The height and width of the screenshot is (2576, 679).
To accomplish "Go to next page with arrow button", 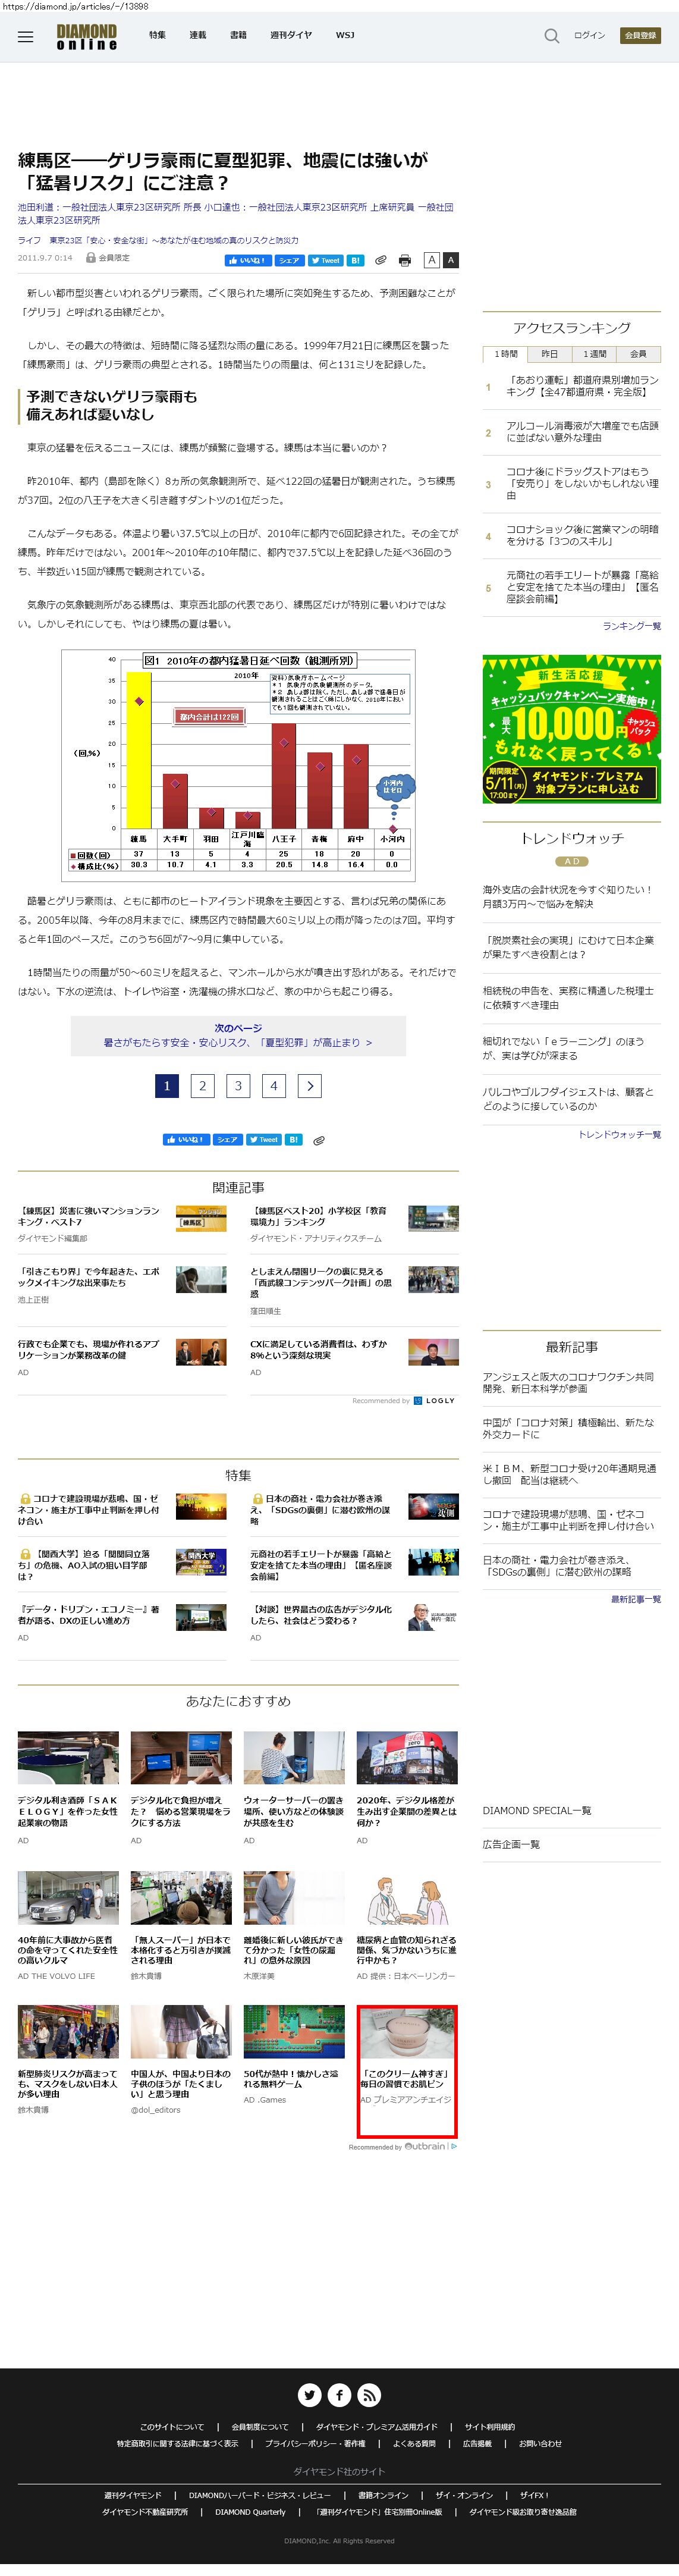I will (310, 1086).
